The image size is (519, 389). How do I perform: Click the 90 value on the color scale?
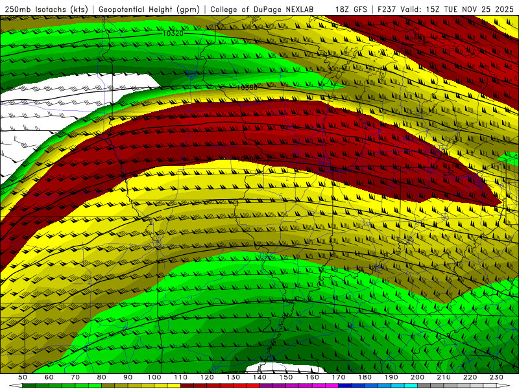point(128,377)
